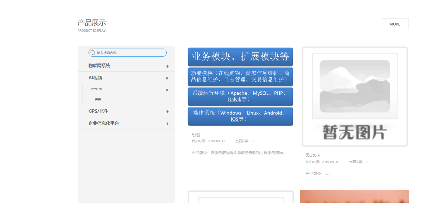Select the AI视频 menu item
The image size is (433, 203).
pyautogui.click(x=95, y=78)
